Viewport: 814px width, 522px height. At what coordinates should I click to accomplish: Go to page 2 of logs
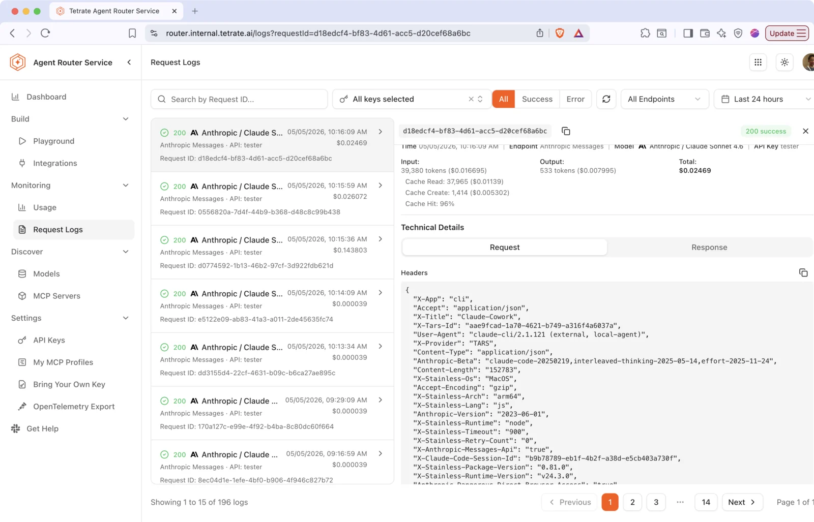pos(632,502)
